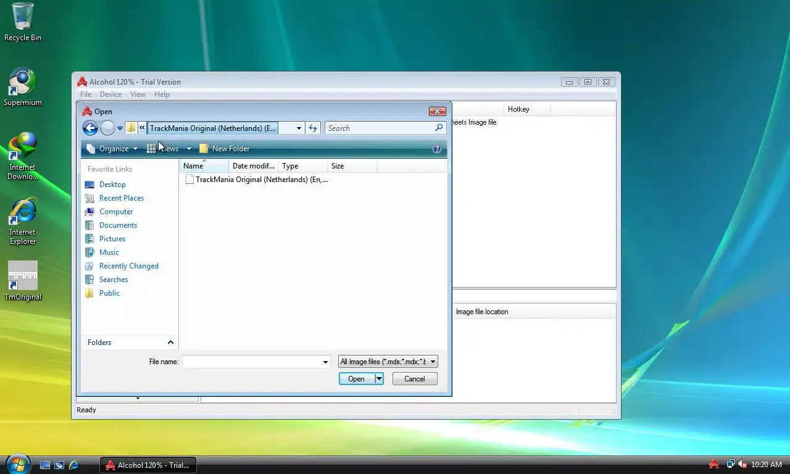Open the Help menu in Alcohol 120%

162,94
